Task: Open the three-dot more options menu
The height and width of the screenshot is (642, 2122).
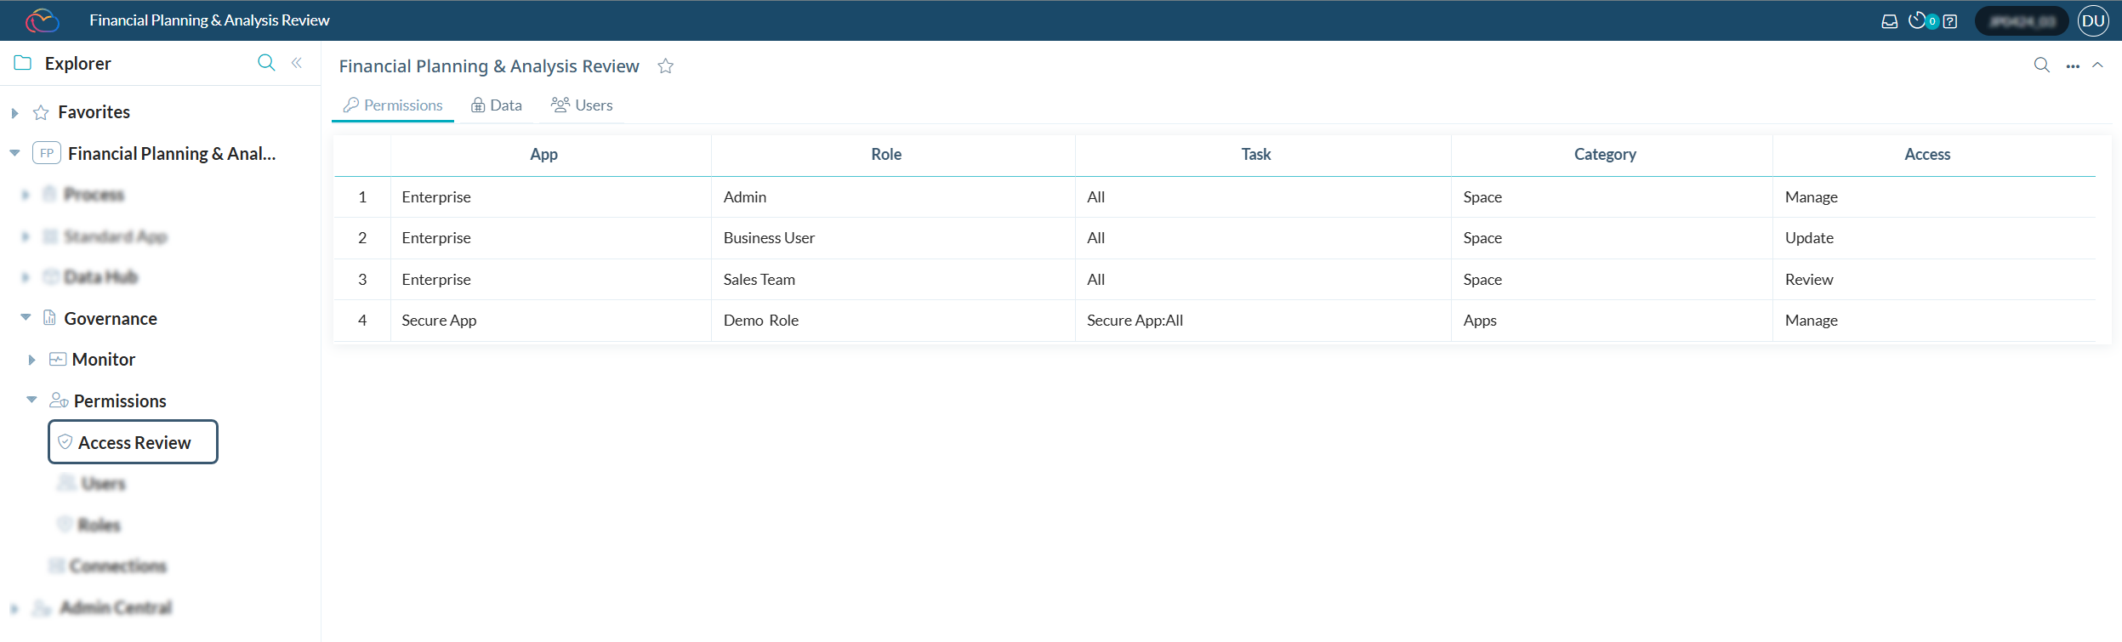Action: (2073, 66)
